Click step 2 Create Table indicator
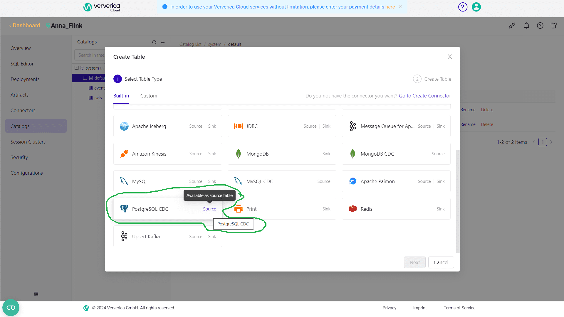Image resolution: width=564 pixels, height=317 pixels. [432, 79]
